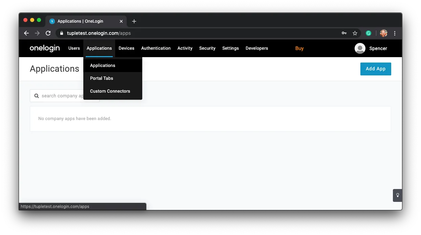The image size is (421, 235).
Task: Click the orange Buy link
Action: click(299, 48)
